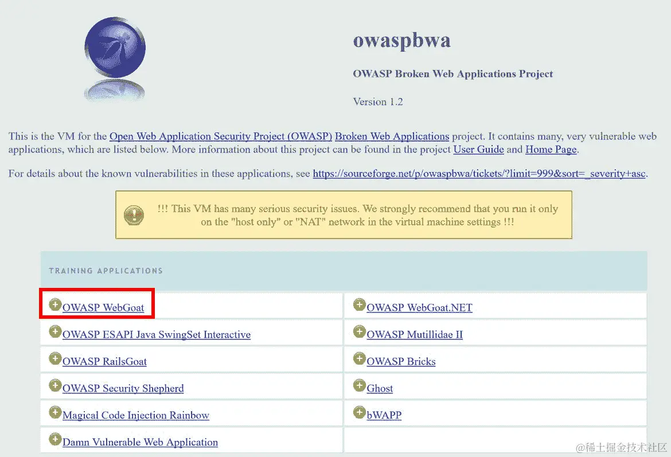Expand plus icon beside OWASP ESAPI Java SwingSet

pos(55,331)
